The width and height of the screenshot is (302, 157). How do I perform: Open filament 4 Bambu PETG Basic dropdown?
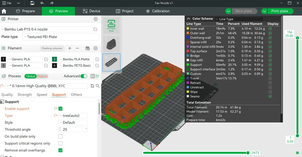[76, 66]
